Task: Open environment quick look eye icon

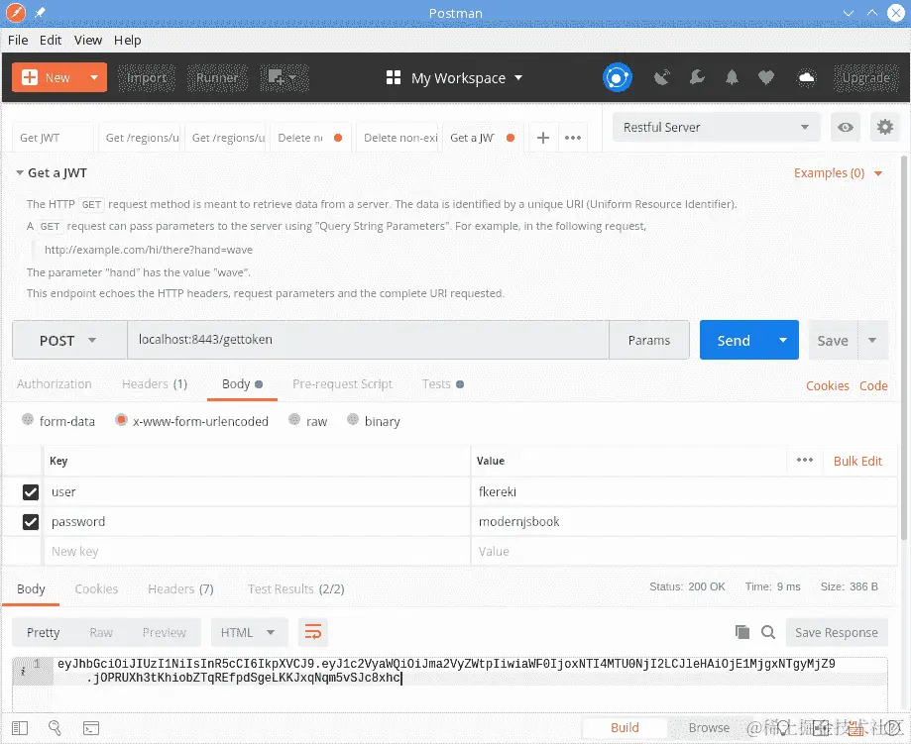Action: pyautogui.click(x=846, y=127)
